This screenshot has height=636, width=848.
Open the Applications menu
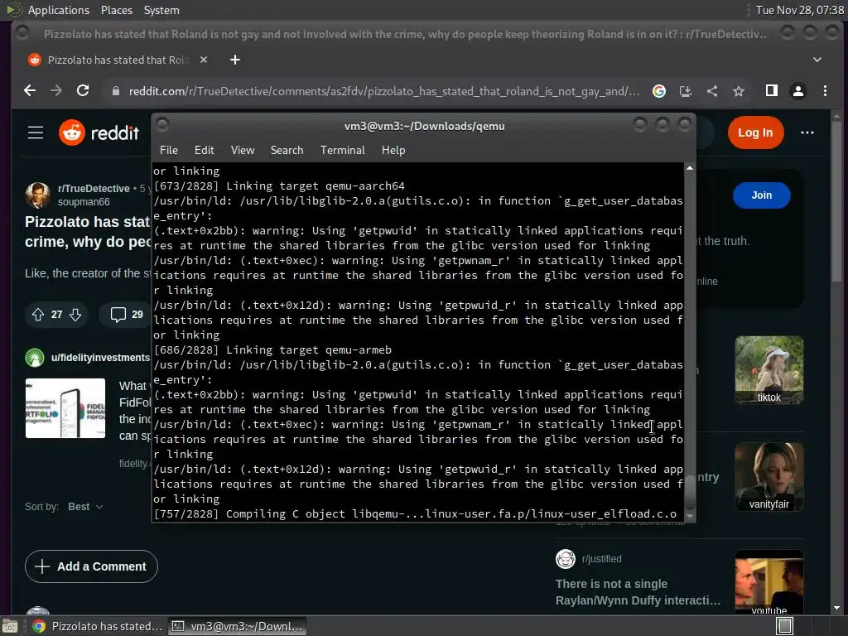pyautogui.click(x=59, y=10)
